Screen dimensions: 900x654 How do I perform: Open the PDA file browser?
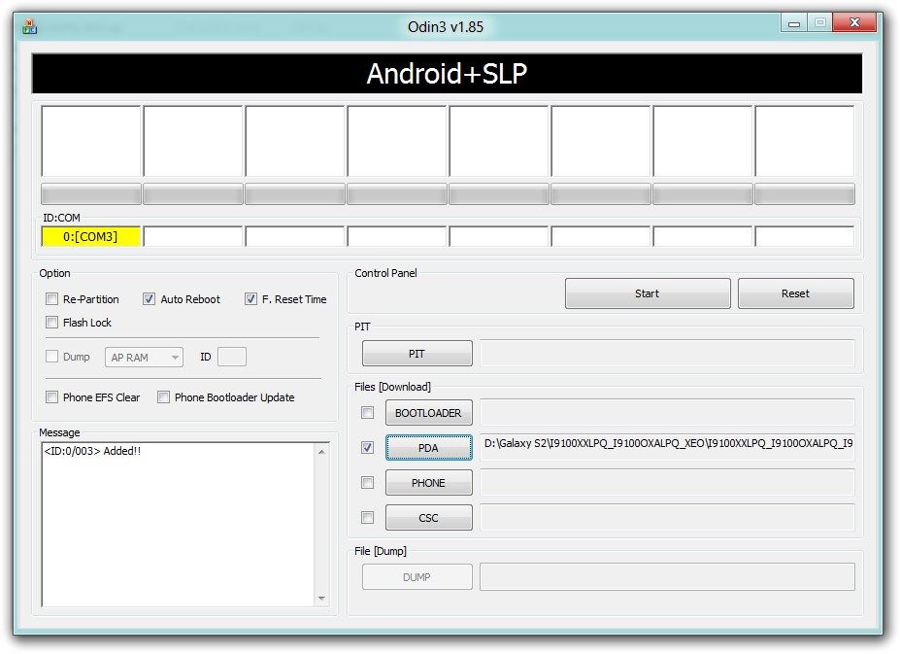point(428,447)
